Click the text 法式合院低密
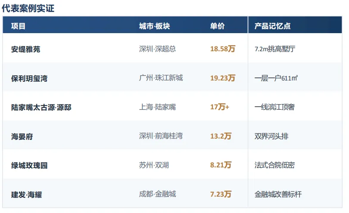 [x=274, y=165]
